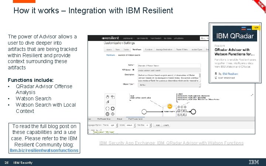Image resolution: width=266 pixels, height=166 pixels.
Task: Open the Dashboards dropdown menu
Action: pos(129,38)
